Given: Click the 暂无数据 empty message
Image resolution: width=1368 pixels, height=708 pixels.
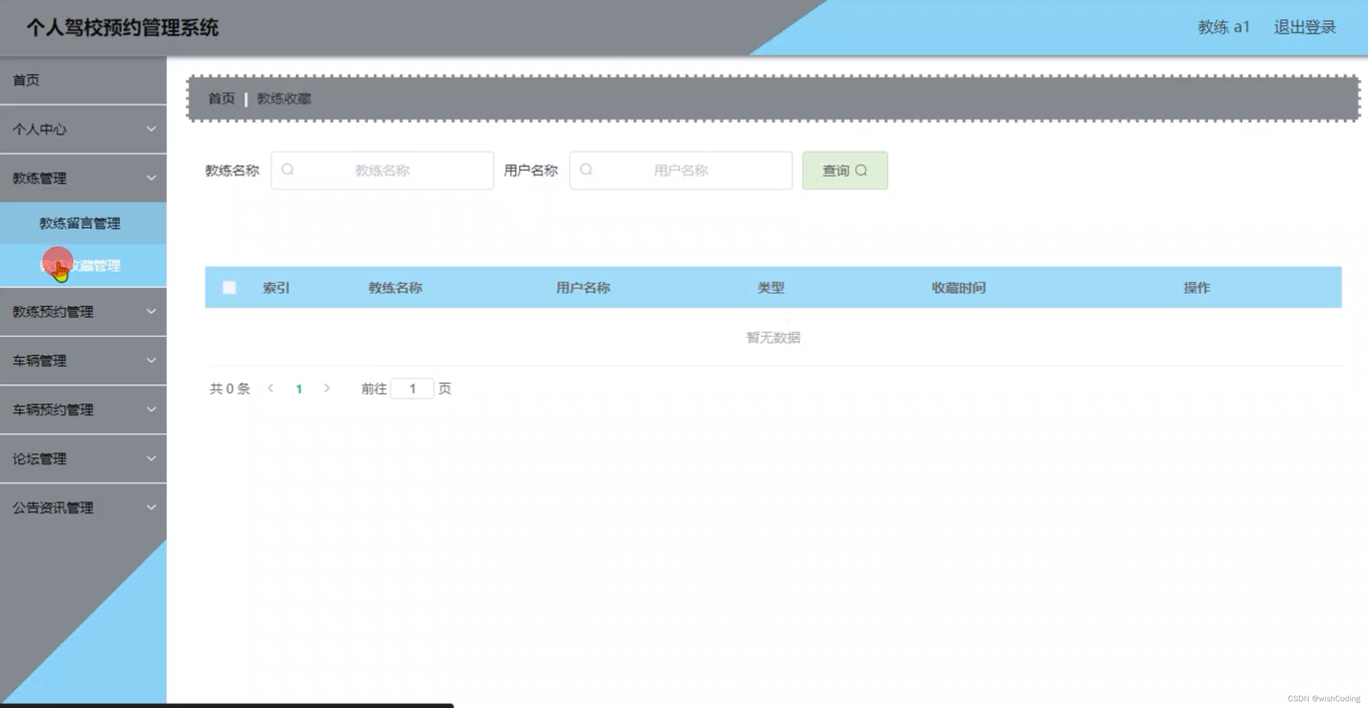Looking at the screenshot, I should (x=773, y=338).
